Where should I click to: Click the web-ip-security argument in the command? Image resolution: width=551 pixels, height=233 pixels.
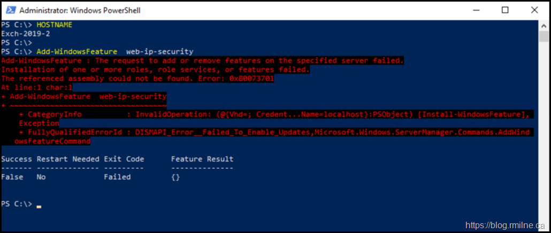[159, 52]
